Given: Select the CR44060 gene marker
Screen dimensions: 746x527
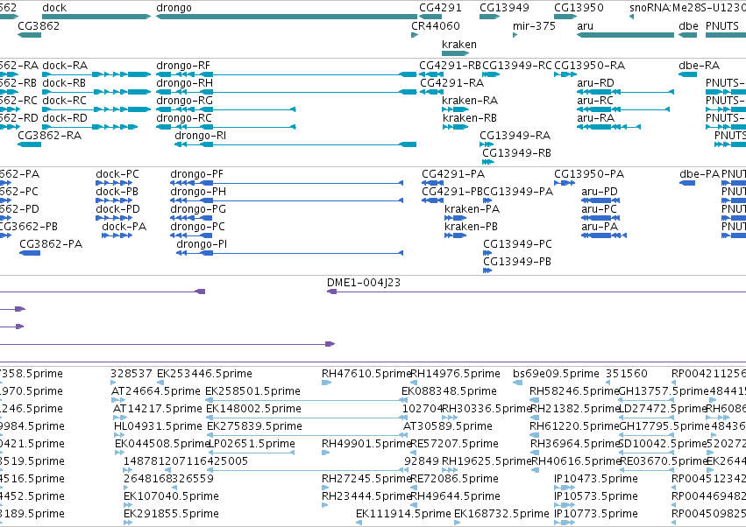Looking at the screenshot, I should click(x=415, y=35).
